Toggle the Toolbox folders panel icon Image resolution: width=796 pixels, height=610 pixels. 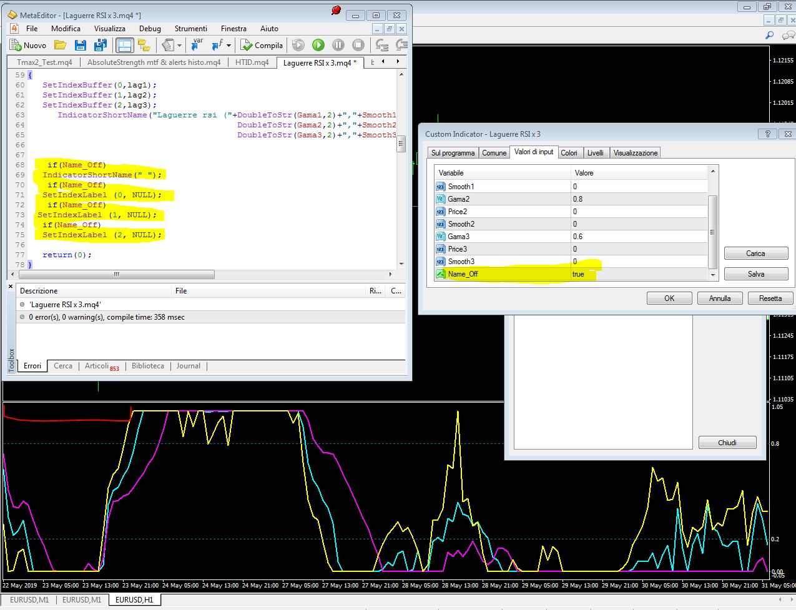tap(144, 45)
